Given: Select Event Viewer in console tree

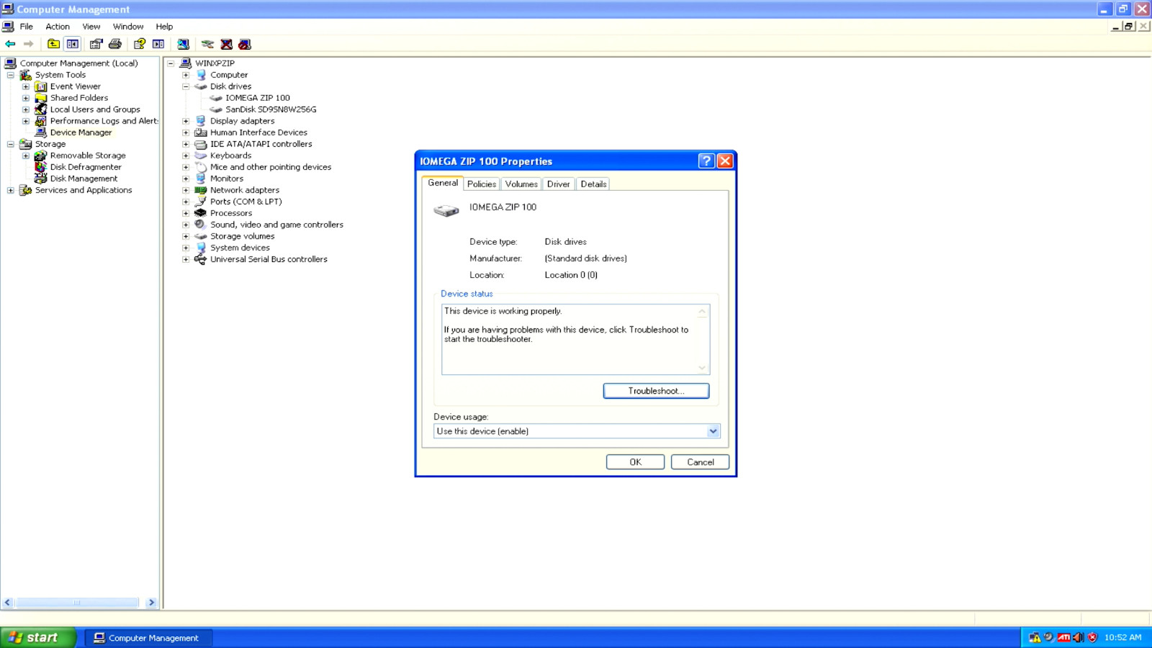Looking at the screenshot, I should click(75, 86).
